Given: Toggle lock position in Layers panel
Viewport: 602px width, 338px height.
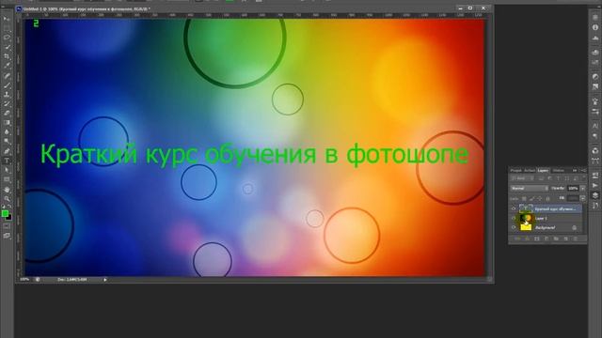Looking at the screenshot, I should [539, 198].
